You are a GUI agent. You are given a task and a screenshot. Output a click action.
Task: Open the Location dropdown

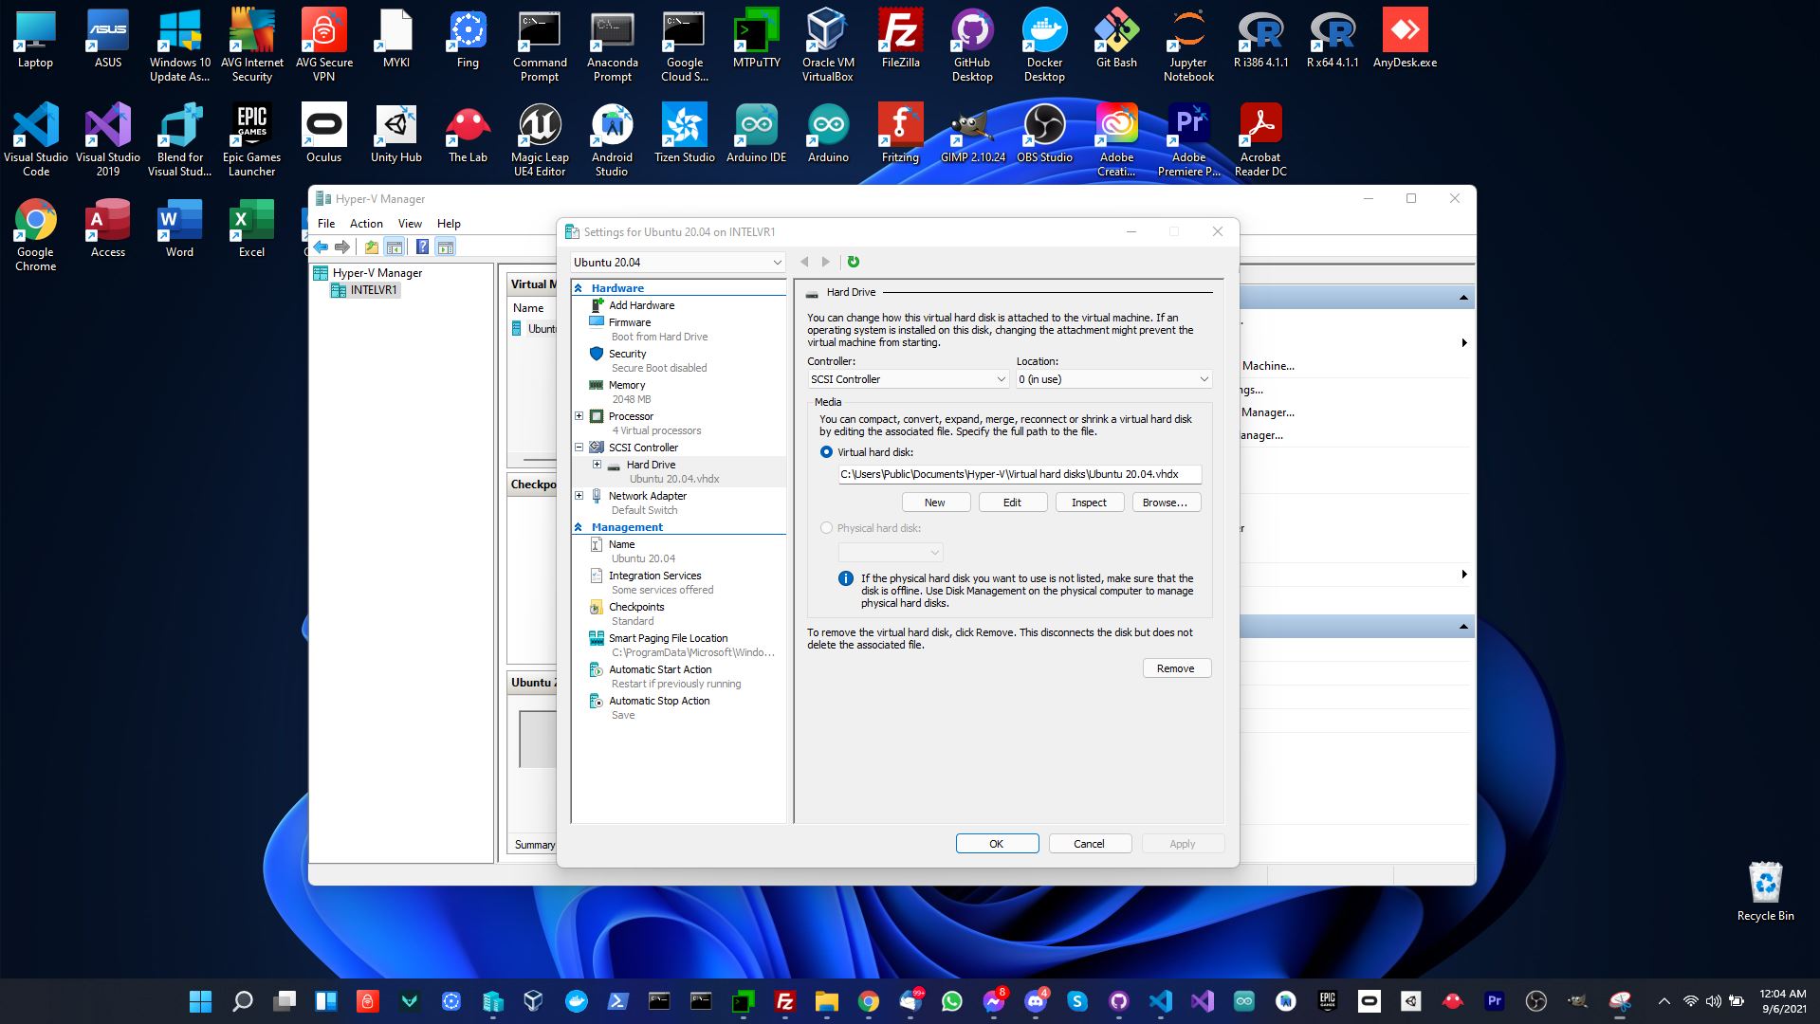pos(1114,379)
